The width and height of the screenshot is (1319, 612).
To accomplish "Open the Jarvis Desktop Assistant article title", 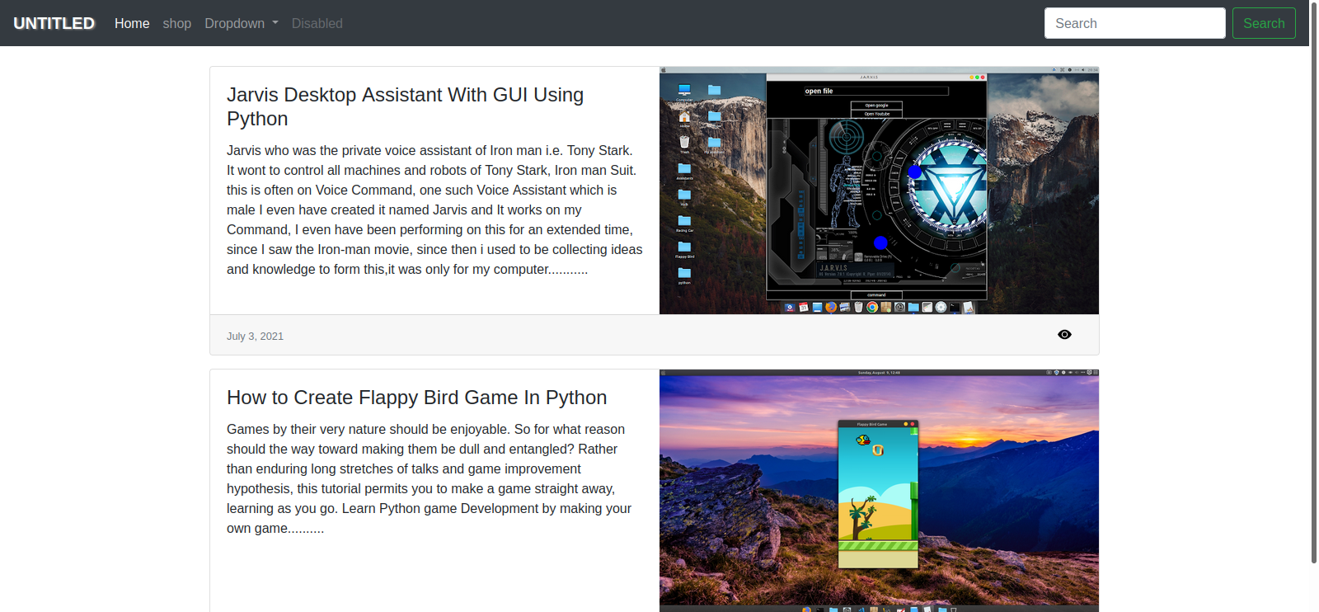I will [405, 106].
